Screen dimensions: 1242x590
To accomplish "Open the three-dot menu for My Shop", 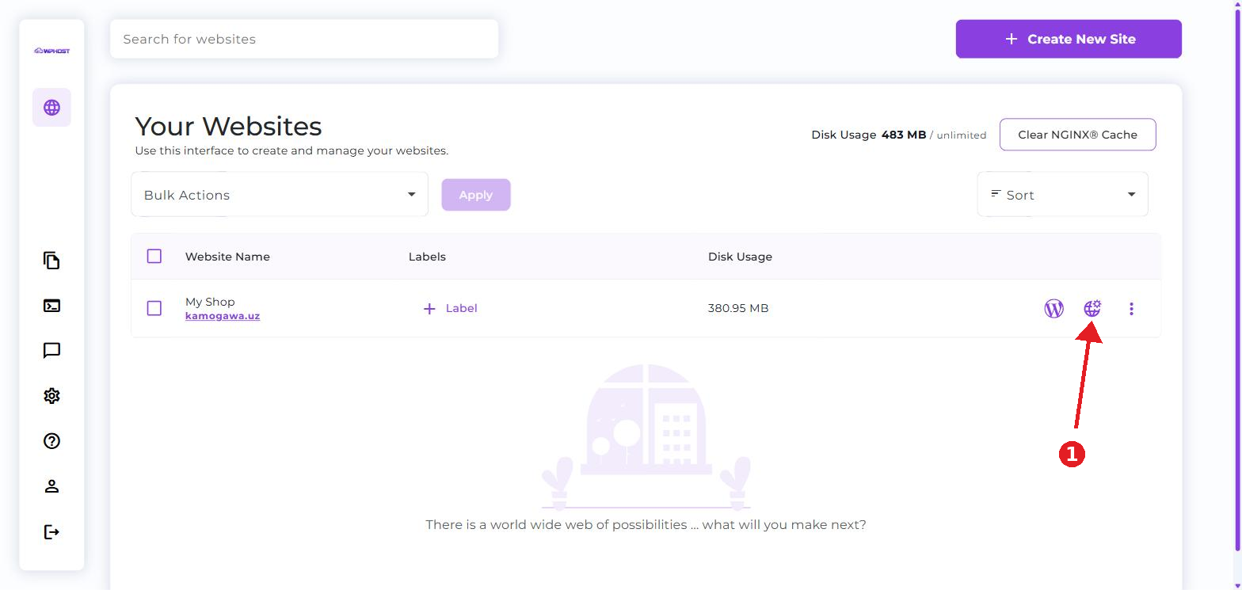I will (x=1131, y=309).
